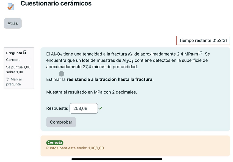Click the bold resistencia a la tracción text
The image size is (233, 162).
(109, 79)
